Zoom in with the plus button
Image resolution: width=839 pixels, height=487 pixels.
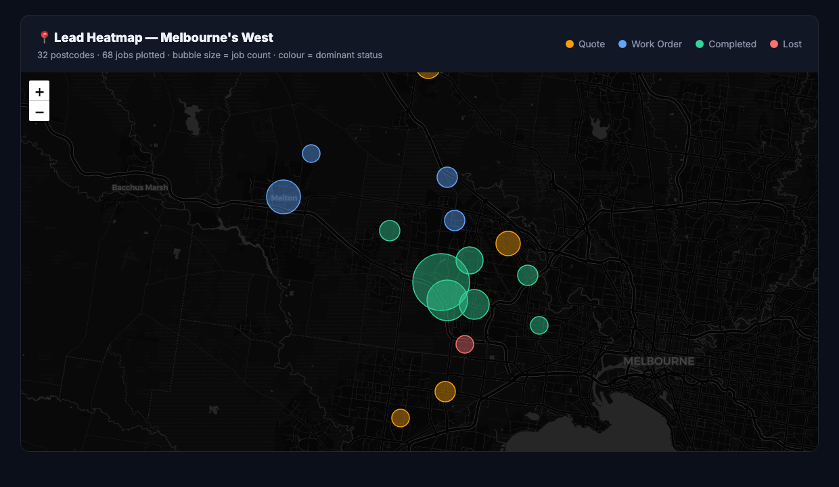tap(39, 91)
